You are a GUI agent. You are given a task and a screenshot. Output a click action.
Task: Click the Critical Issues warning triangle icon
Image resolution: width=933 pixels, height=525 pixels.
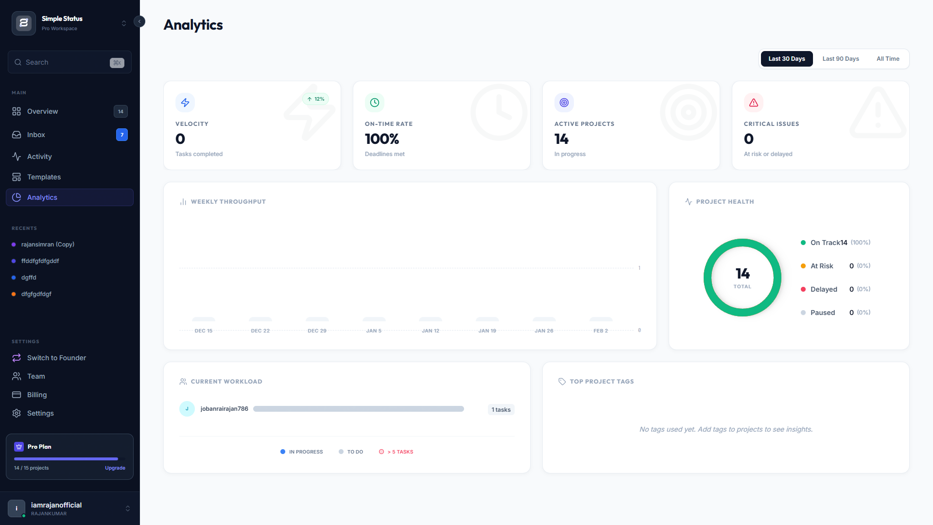pyautogui.click(x=754, y=103)
